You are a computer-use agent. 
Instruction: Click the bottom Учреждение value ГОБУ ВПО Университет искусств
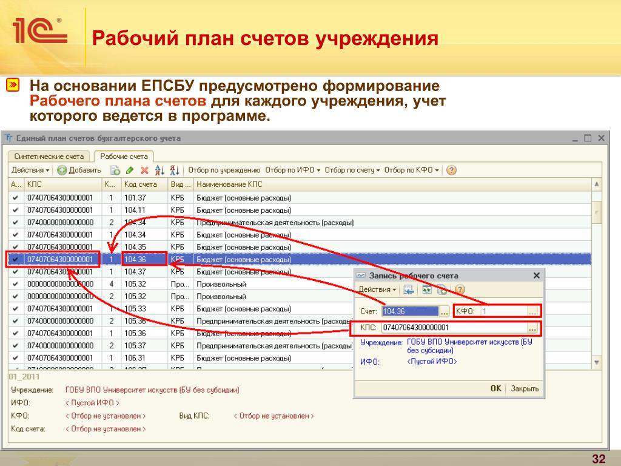[152, 390]
